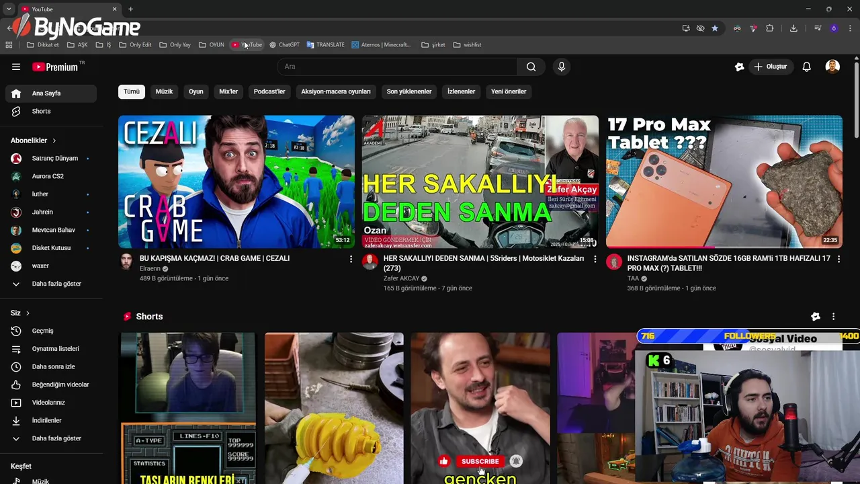Select the Mix'ler filter chip
Screen dimensions: 860x484
[x=228, y=91]
